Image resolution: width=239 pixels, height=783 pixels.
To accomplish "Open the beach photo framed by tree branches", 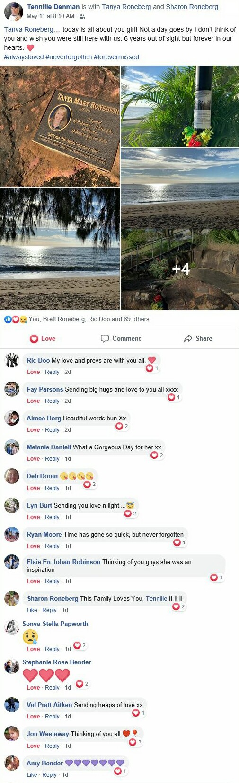I will [x=60, y=249].
